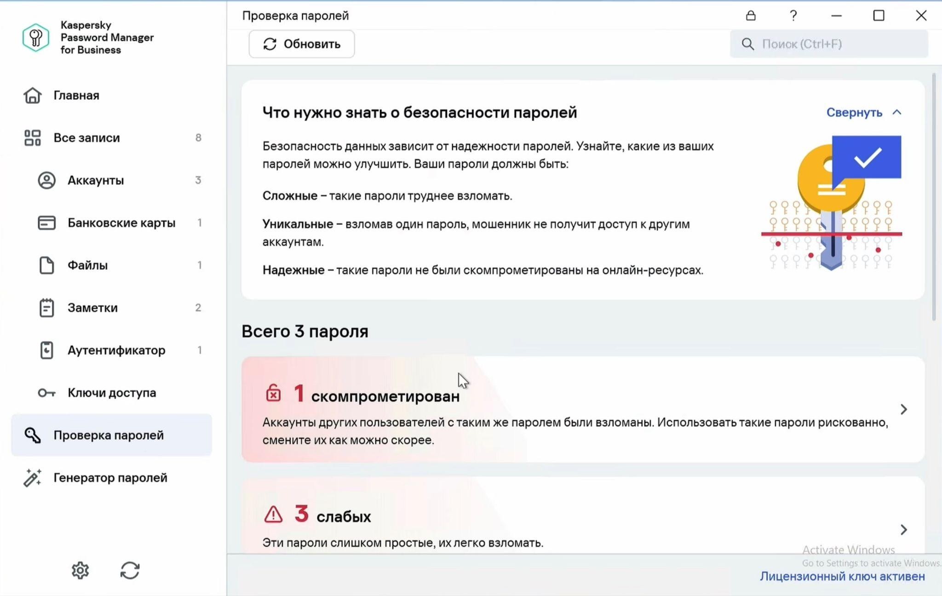942x596 pixels.
Task: Click the Банковские карты card icon
Action: coord(46,223)
